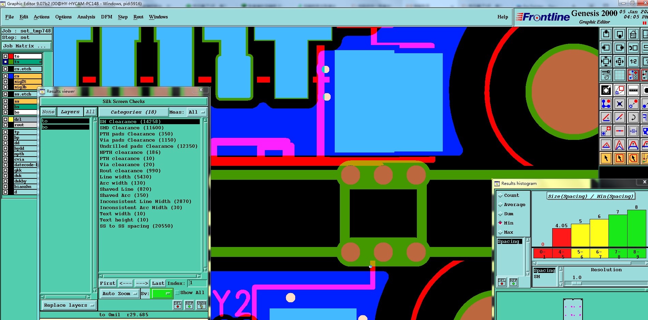Click the Index input field
This screenshot has width=648, height=320.
tap(197, 283)
